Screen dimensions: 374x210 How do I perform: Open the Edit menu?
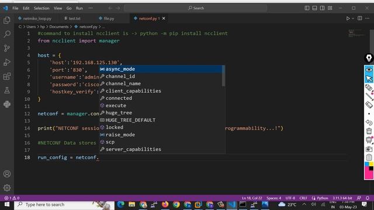click(x=26, y=8)
